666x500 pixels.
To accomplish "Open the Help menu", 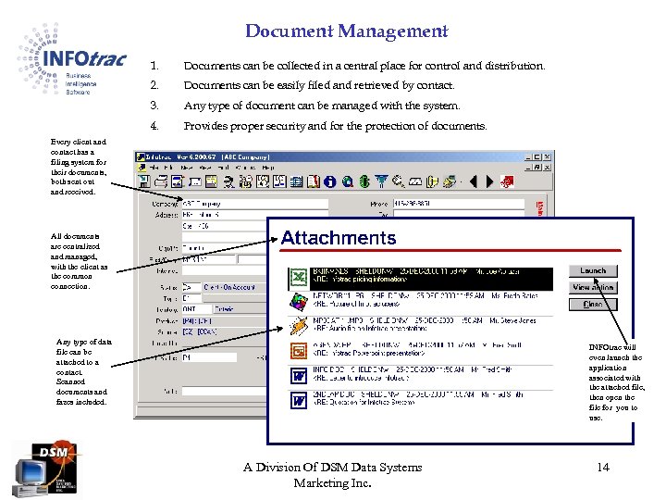I will pyautogui.click(x=267, y=168).
